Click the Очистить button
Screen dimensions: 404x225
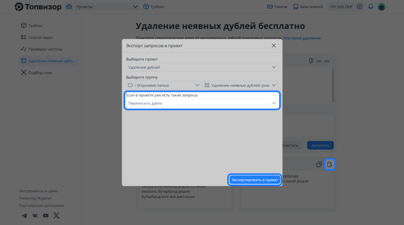(x=290, y=145)
